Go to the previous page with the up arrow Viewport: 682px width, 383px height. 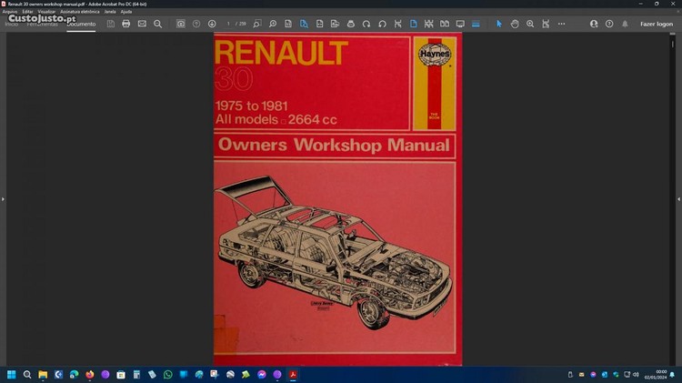[x=196, y=24]
